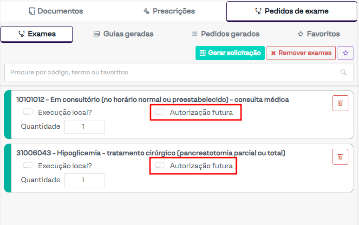Show the Pedidos gerados sub-tab
The image size is (359, 225).
225,34
